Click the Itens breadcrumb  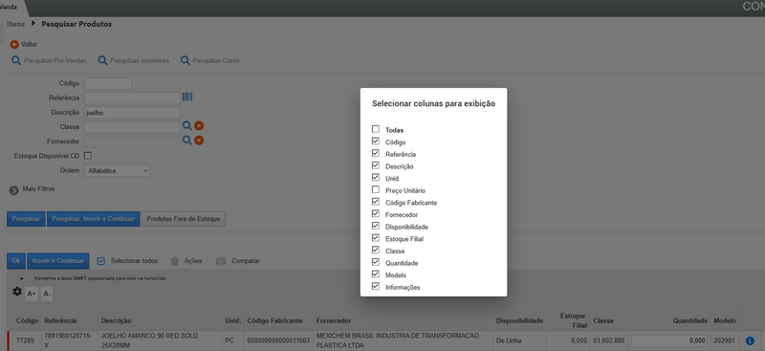(x=15, y=24)
